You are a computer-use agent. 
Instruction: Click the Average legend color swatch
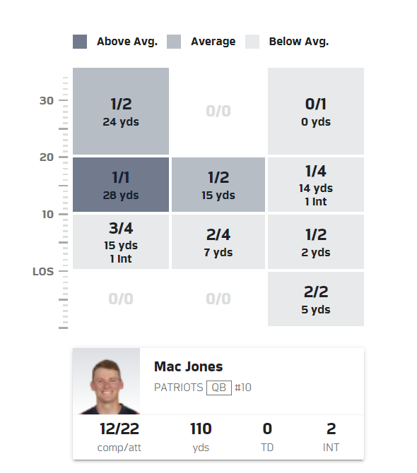(x=174, y=42)
